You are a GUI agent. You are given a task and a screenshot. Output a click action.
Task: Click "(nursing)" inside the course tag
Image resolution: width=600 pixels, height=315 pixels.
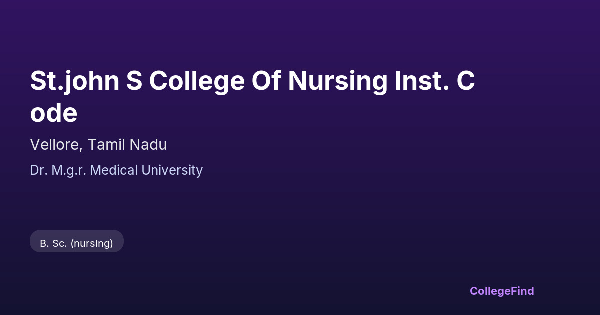92,243
